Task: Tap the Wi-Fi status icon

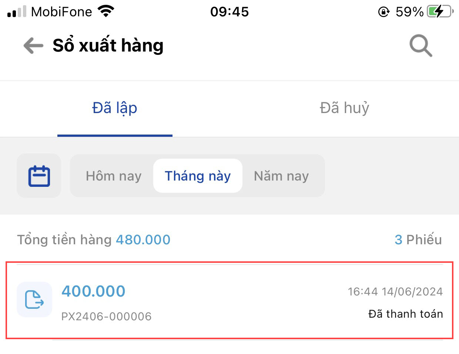Action: (106, 12)
